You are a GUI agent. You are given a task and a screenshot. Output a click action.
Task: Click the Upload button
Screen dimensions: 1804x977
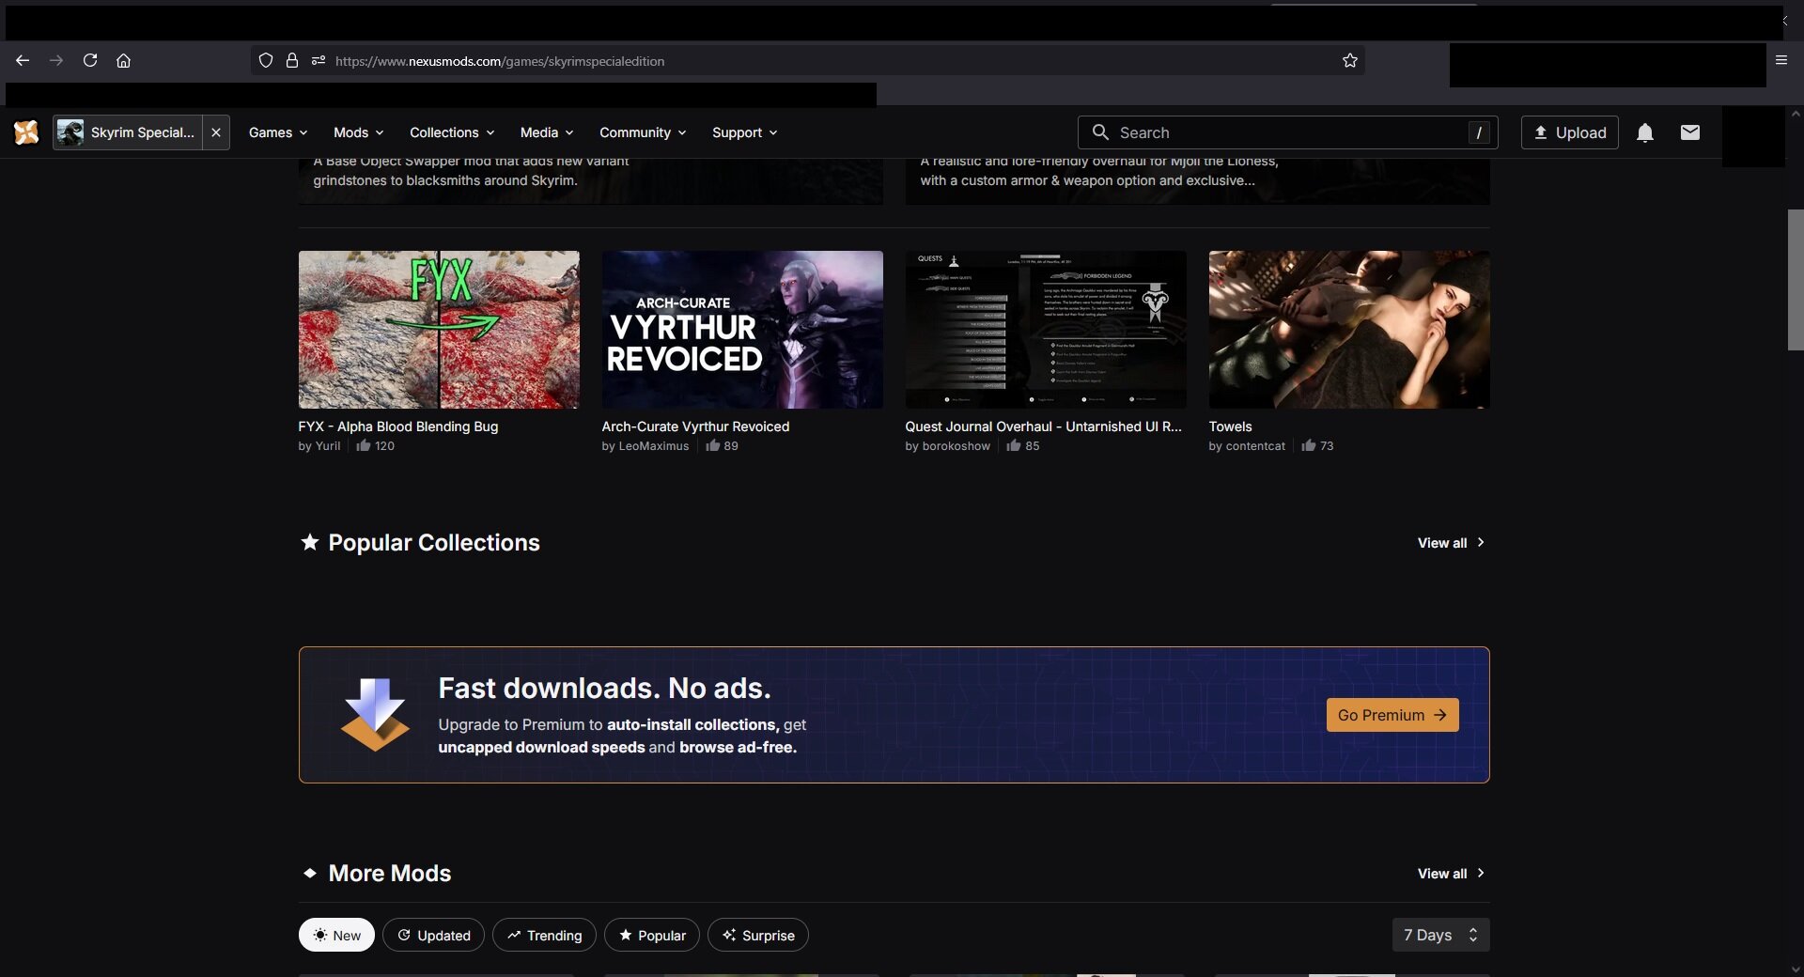1569,132
